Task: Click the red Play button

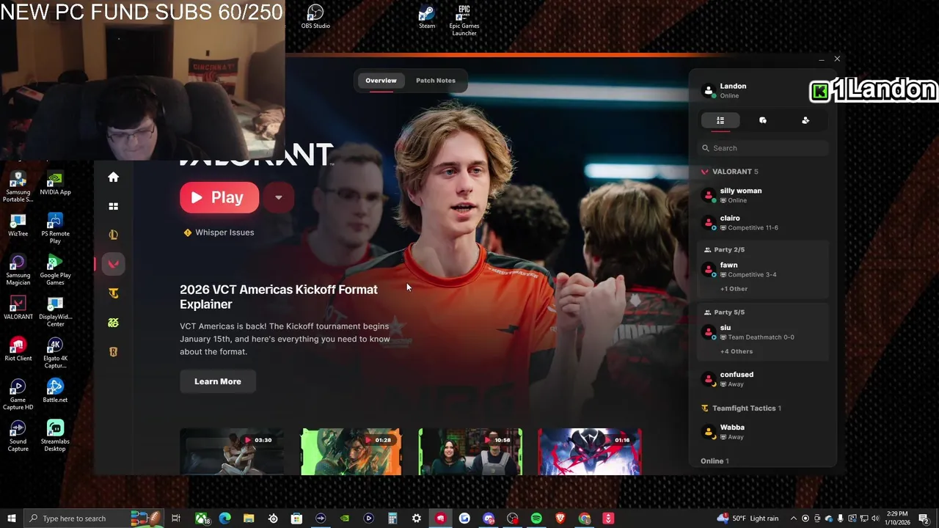Action: pyautogui.click(x=219, y=197)
